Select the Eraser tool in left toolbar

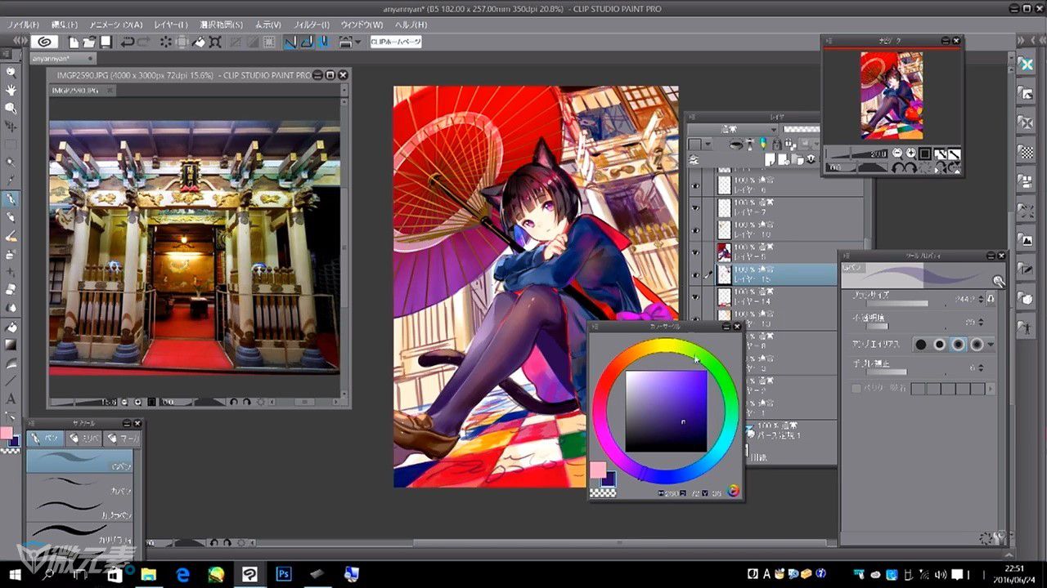coord(11,289)
